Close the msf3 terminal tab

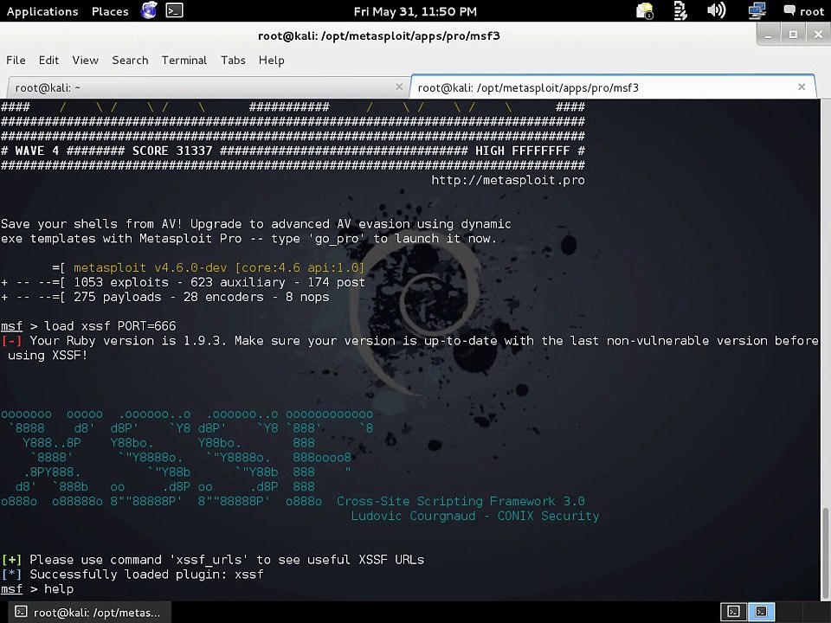(x=802, y=87)
